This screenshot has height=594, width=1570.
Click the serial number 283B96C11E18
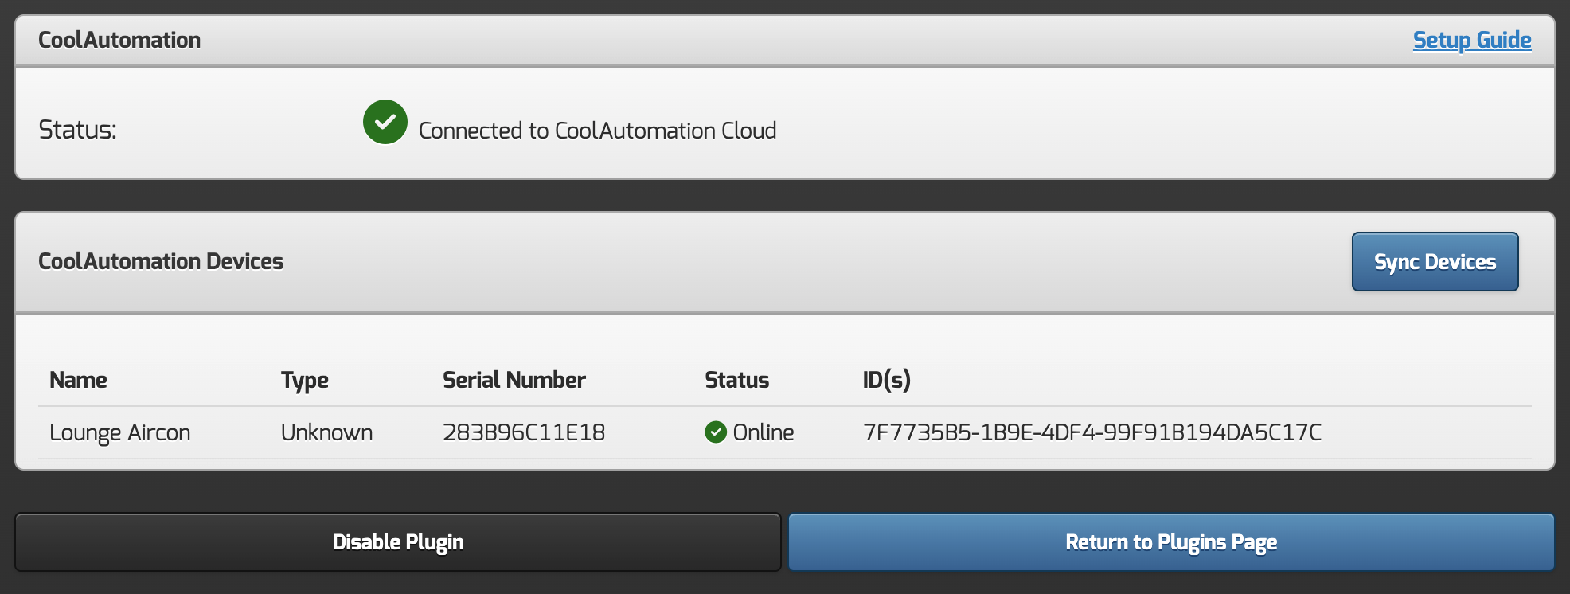[524, 432]
